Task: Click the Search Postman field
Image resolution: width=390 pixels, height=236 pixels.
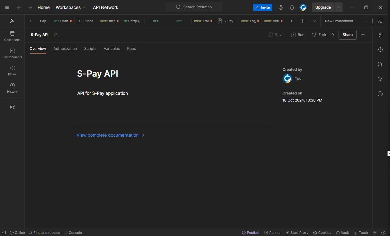Action: pos(194,7)
